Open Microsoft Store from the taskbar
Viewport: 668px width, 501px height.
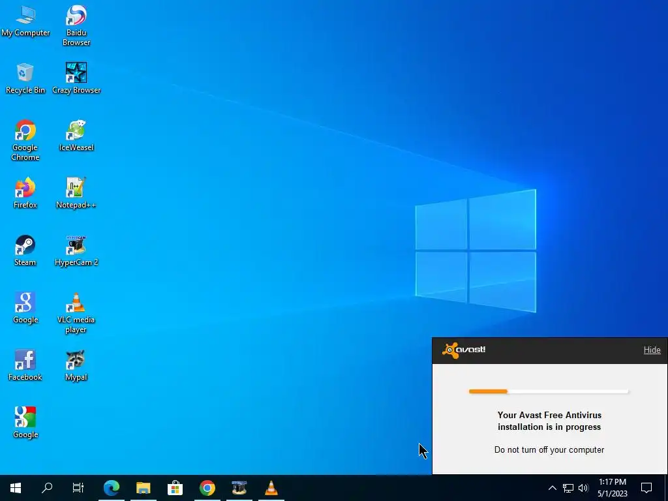[175, 488]
